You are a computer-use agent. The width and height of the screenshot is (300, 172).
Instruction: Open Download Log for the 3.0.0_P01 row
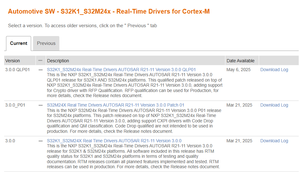(274, 105)
